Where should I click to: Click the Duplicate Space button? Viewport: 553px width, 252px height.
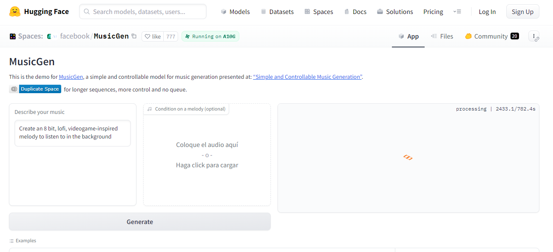40,89
